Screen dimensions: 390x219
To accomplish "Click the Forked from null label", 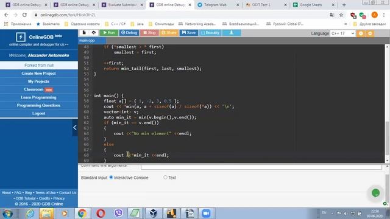I will [39, 65].
